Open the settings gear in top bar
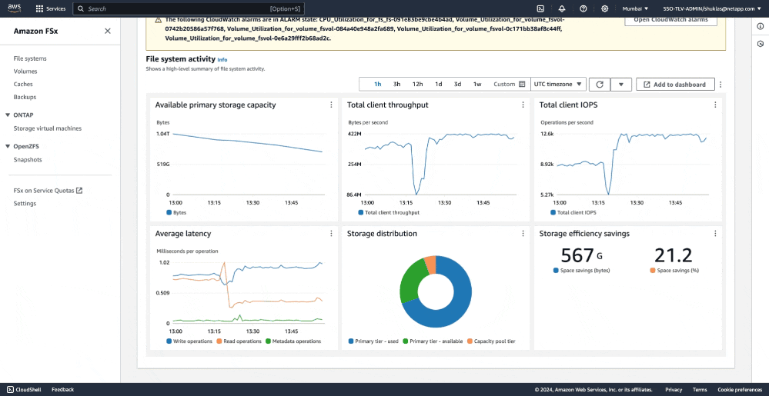 [605, 8]
